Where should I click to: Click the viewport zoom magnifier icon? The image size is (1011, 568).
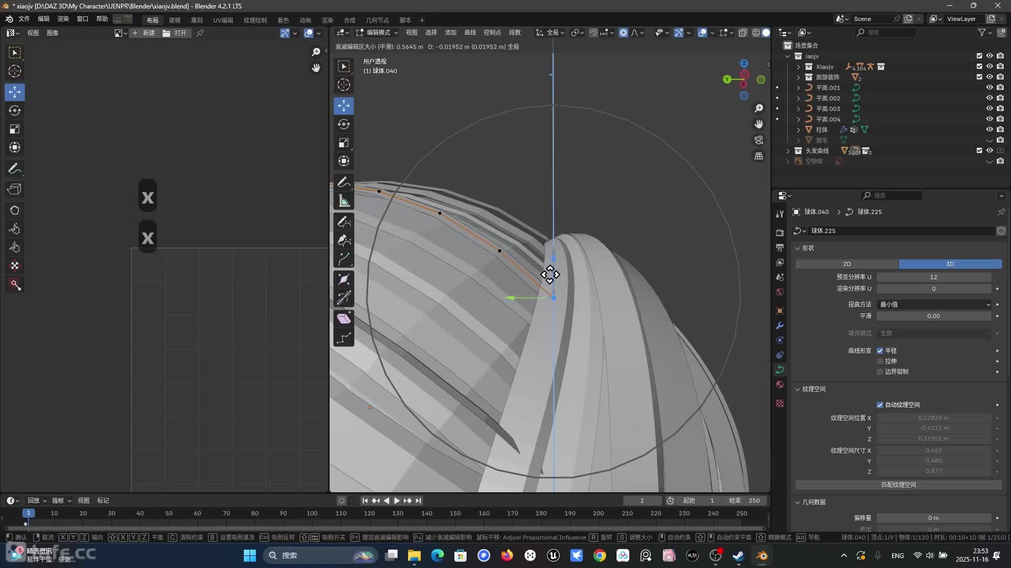coord(759,108)
